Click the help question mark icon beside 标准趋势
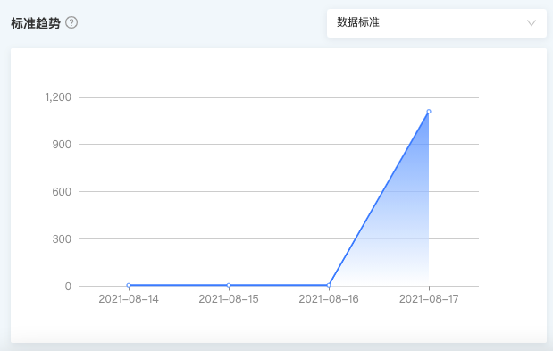Screen dimensions: 553x351 point(71,23)
